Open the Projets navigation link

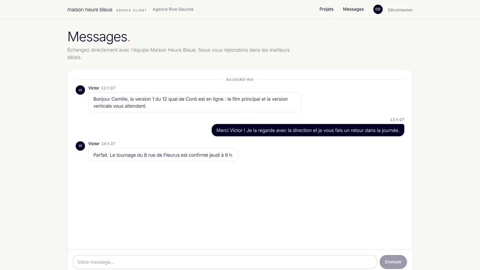click(326, 9)
